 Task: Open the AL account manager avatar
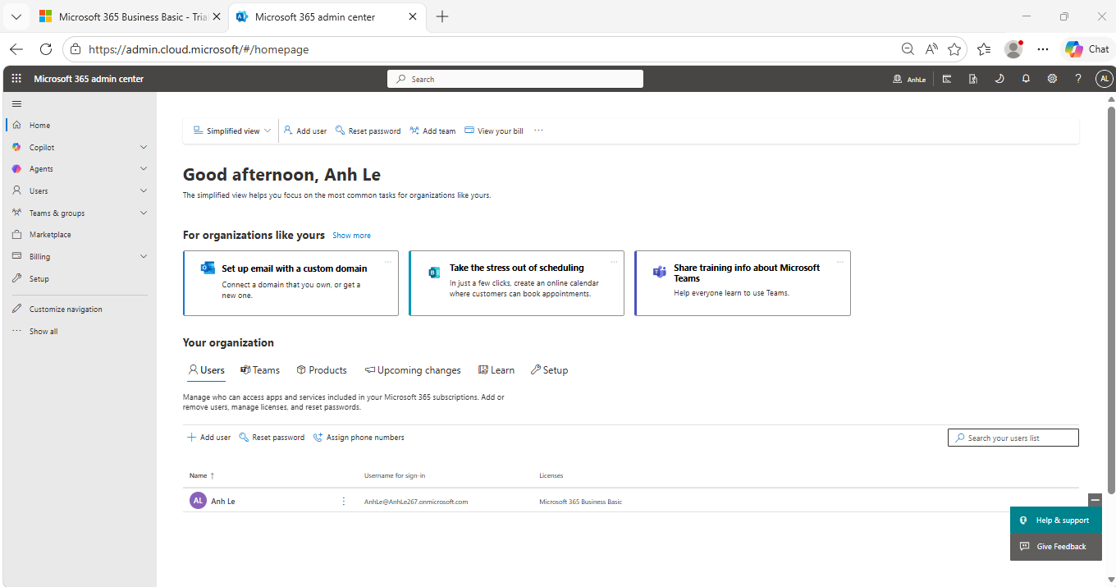[1105, 79]
